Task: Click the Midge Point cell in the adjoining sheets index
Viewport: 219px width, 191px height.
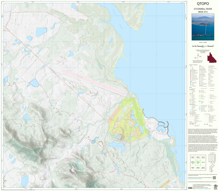Action: [203, 168]
